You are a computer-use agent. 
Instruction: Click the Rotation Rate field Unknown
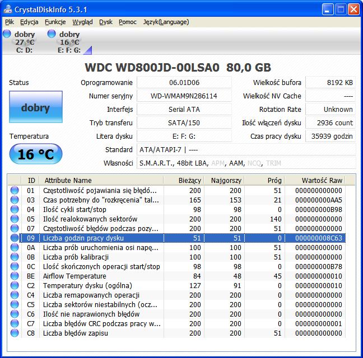click(x=331, y=109)
